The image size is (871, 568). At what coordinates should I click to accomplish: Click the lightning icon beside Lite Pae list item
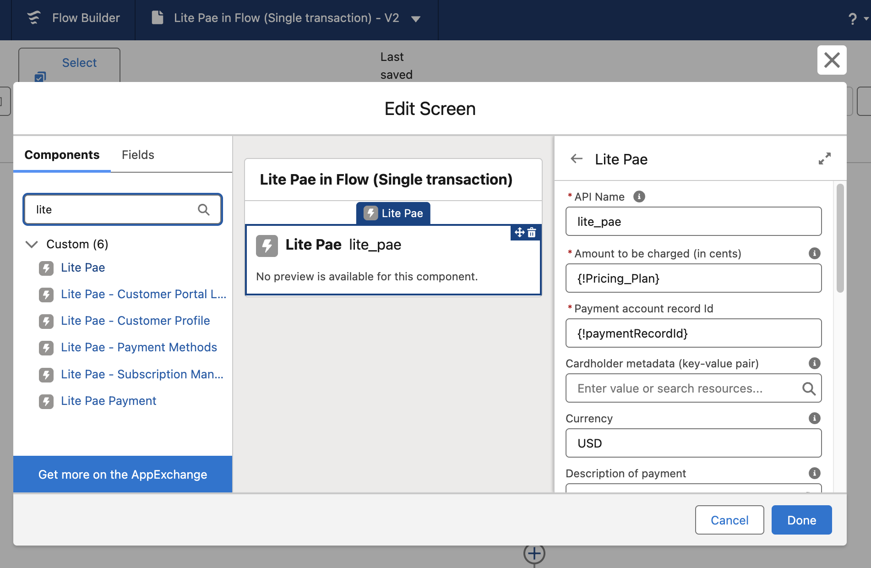[x=46, y=268]
